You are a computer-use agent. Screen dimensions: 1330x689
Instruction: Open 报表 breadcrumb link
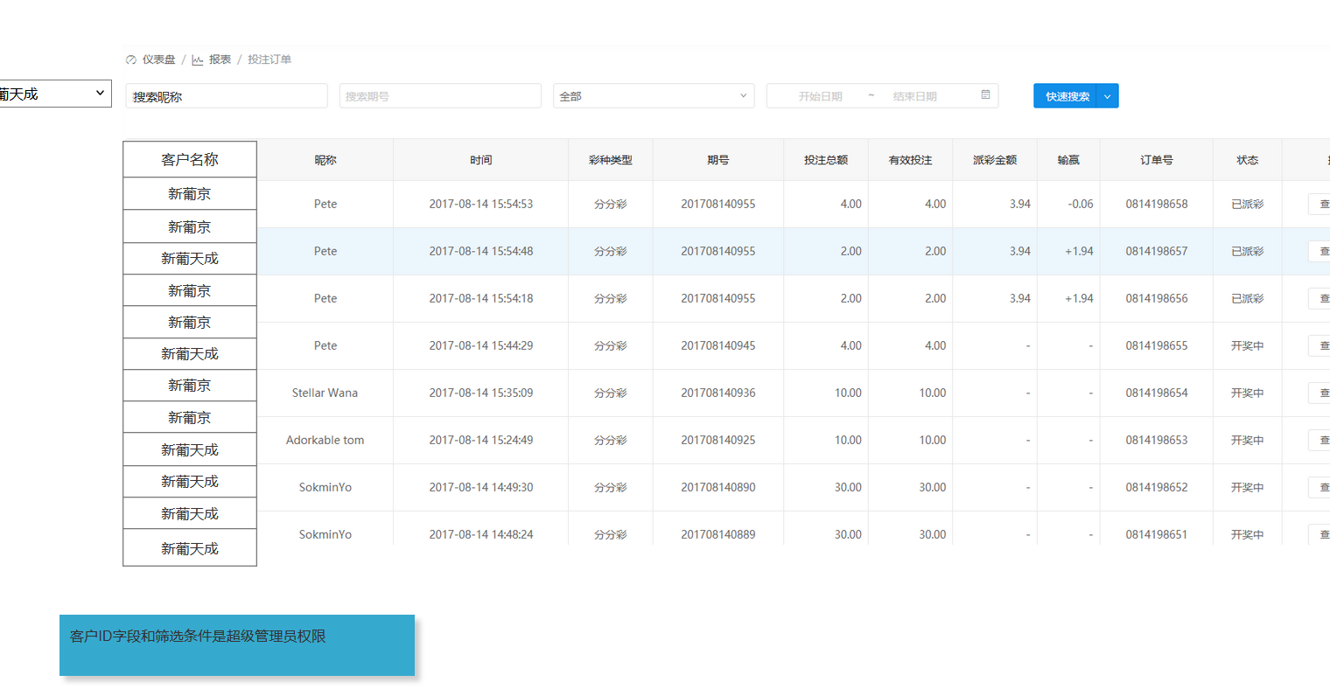pyautogui.click(x=220, y=59)
